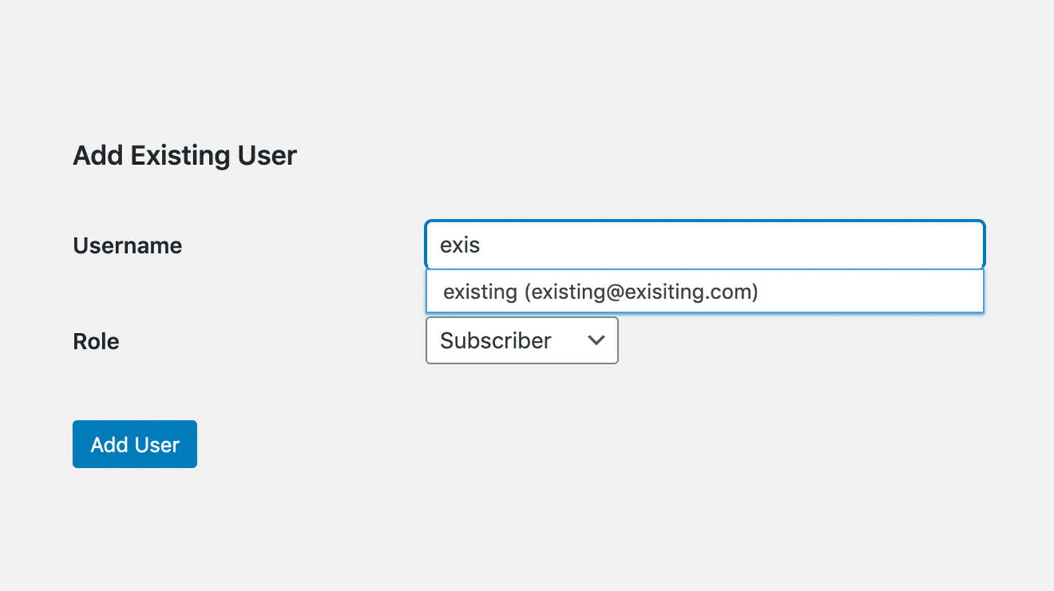Click the blue Add User action
Viewport: 1054px width, 591px height.
click(134, 444)
